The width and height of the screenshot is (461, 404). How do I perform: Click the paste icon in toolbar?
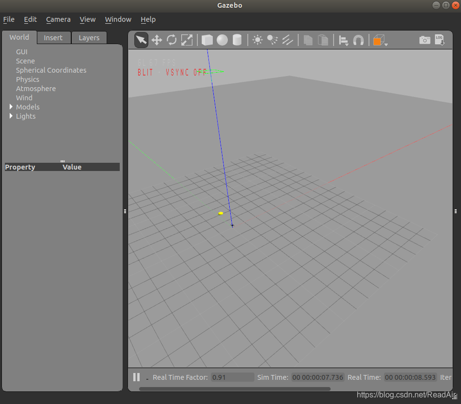323,40
